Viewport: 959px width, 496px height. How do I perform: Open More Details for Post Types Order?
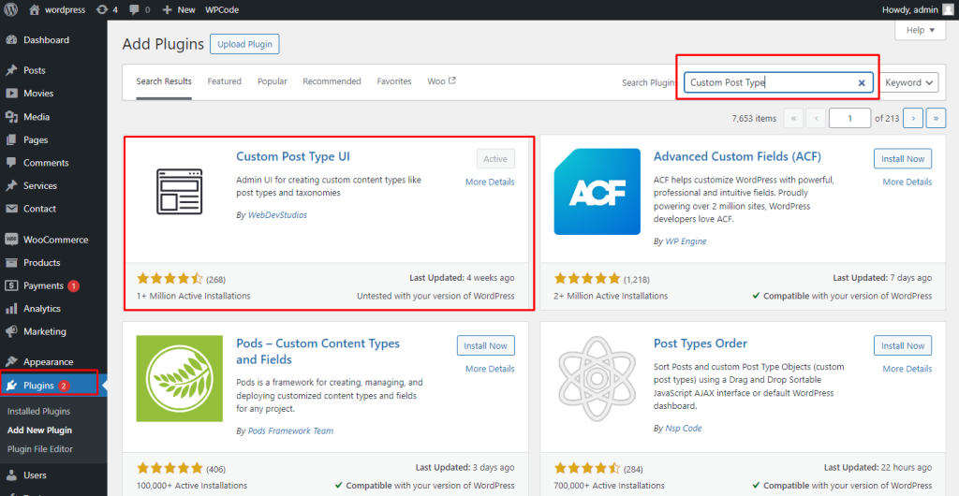pos(907,369)
